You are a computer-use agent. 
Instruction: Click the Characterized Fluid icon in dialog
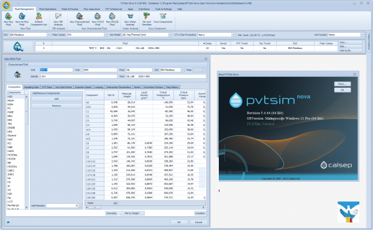pos(17,74)
